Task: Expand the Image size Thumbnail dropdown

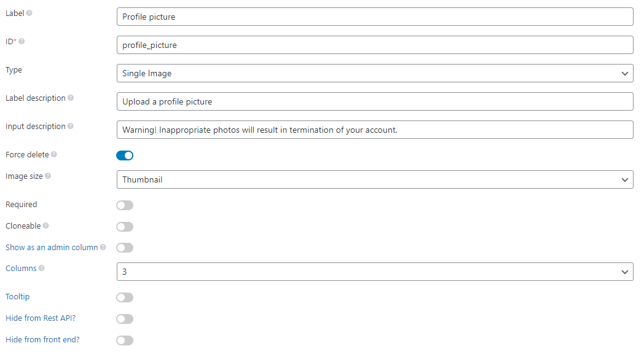Action: [x=375, y=179]
